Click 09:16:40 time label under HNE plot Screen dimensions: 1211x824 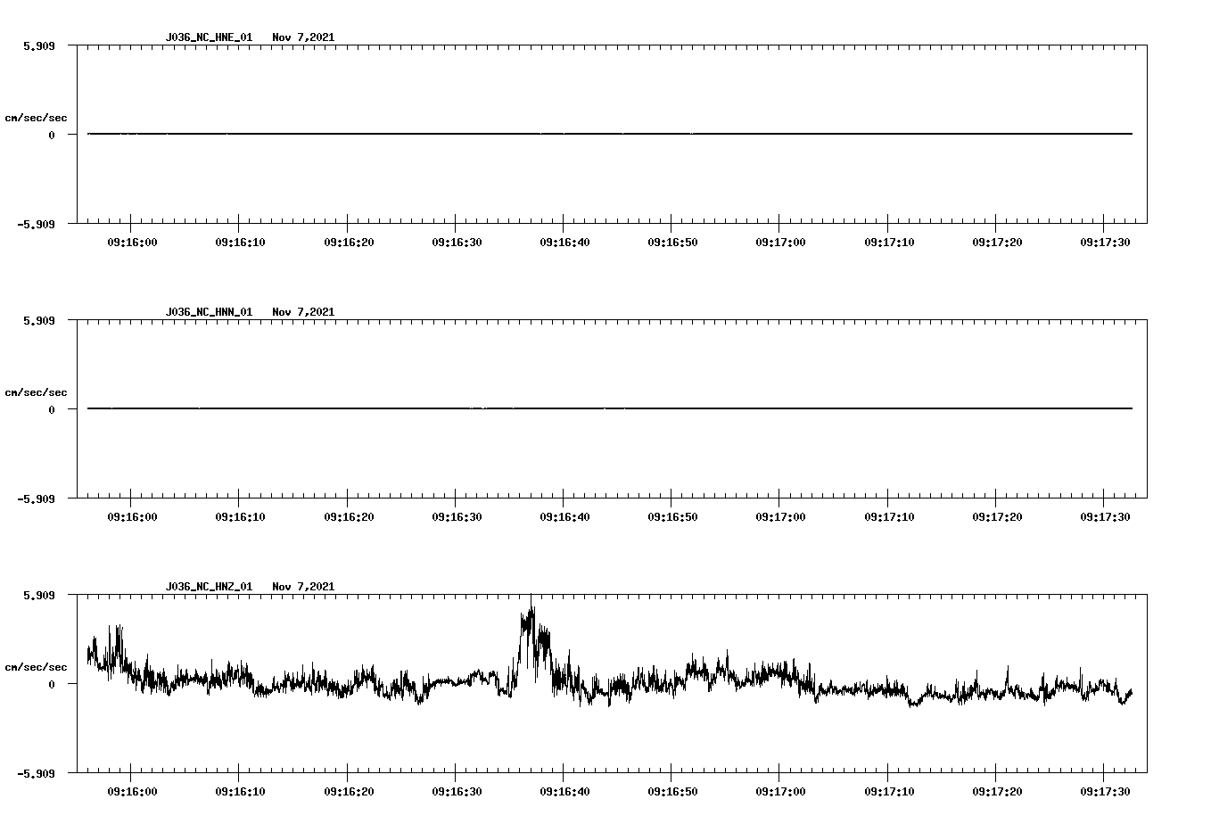564,243
